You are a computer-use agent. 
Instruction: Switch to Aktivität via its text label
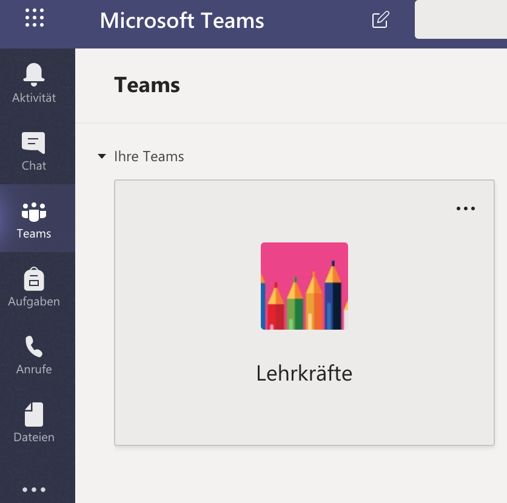pos(34,98)
